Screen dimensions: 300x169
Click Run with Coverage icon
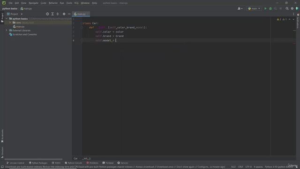point(276,8)
